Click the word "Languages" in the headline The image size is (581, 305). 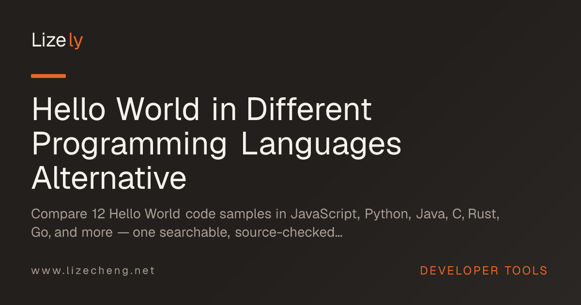coord(321,146)
